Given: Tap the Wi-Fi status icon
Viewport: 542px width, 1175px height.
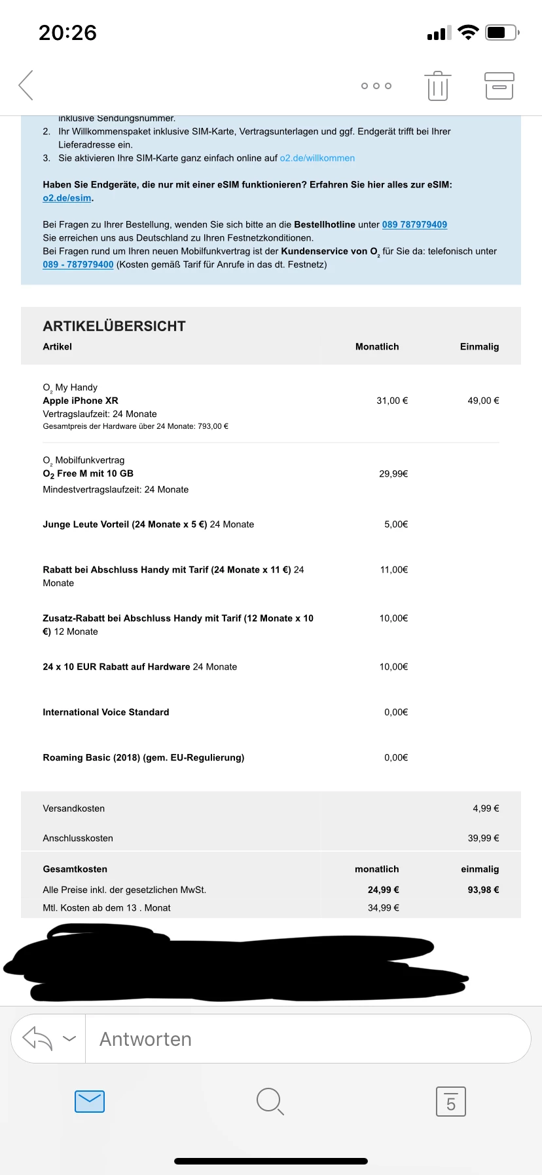Looking at the screenshot, I should [x=469, y=33].
